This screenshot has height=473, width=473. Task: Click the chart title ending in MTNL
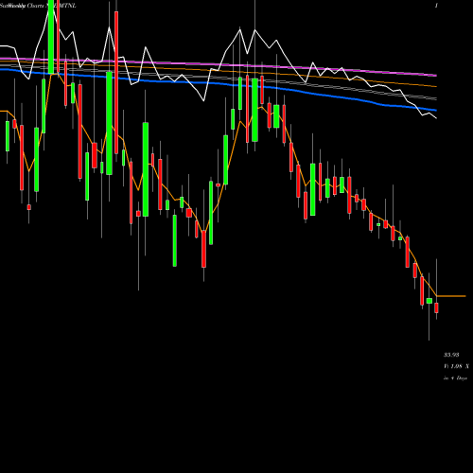[38, 6]
